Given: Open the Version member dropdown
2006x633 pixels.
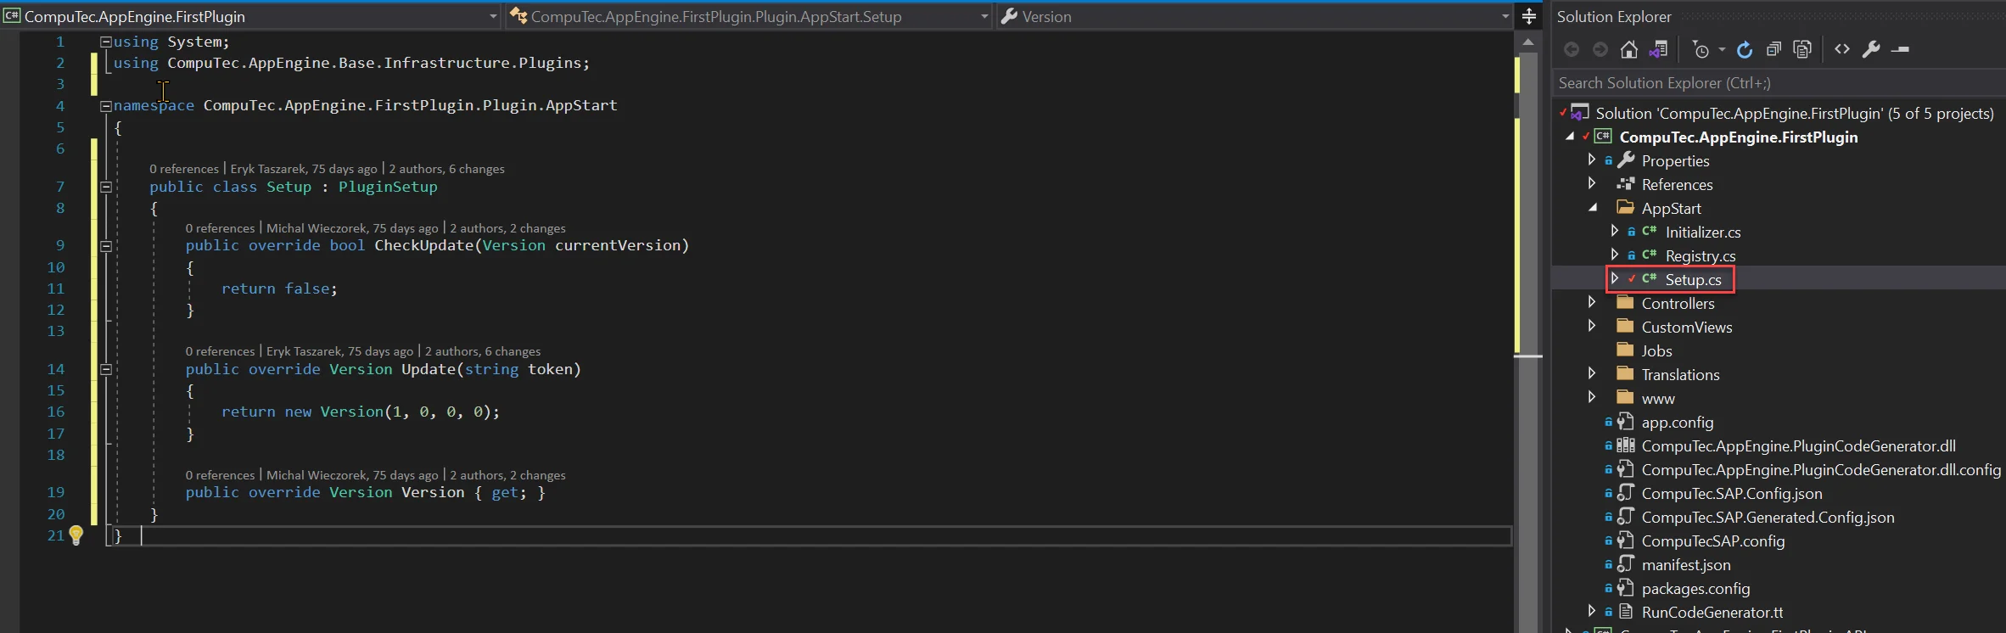Looking at the screenshot, I should 1504,16.
